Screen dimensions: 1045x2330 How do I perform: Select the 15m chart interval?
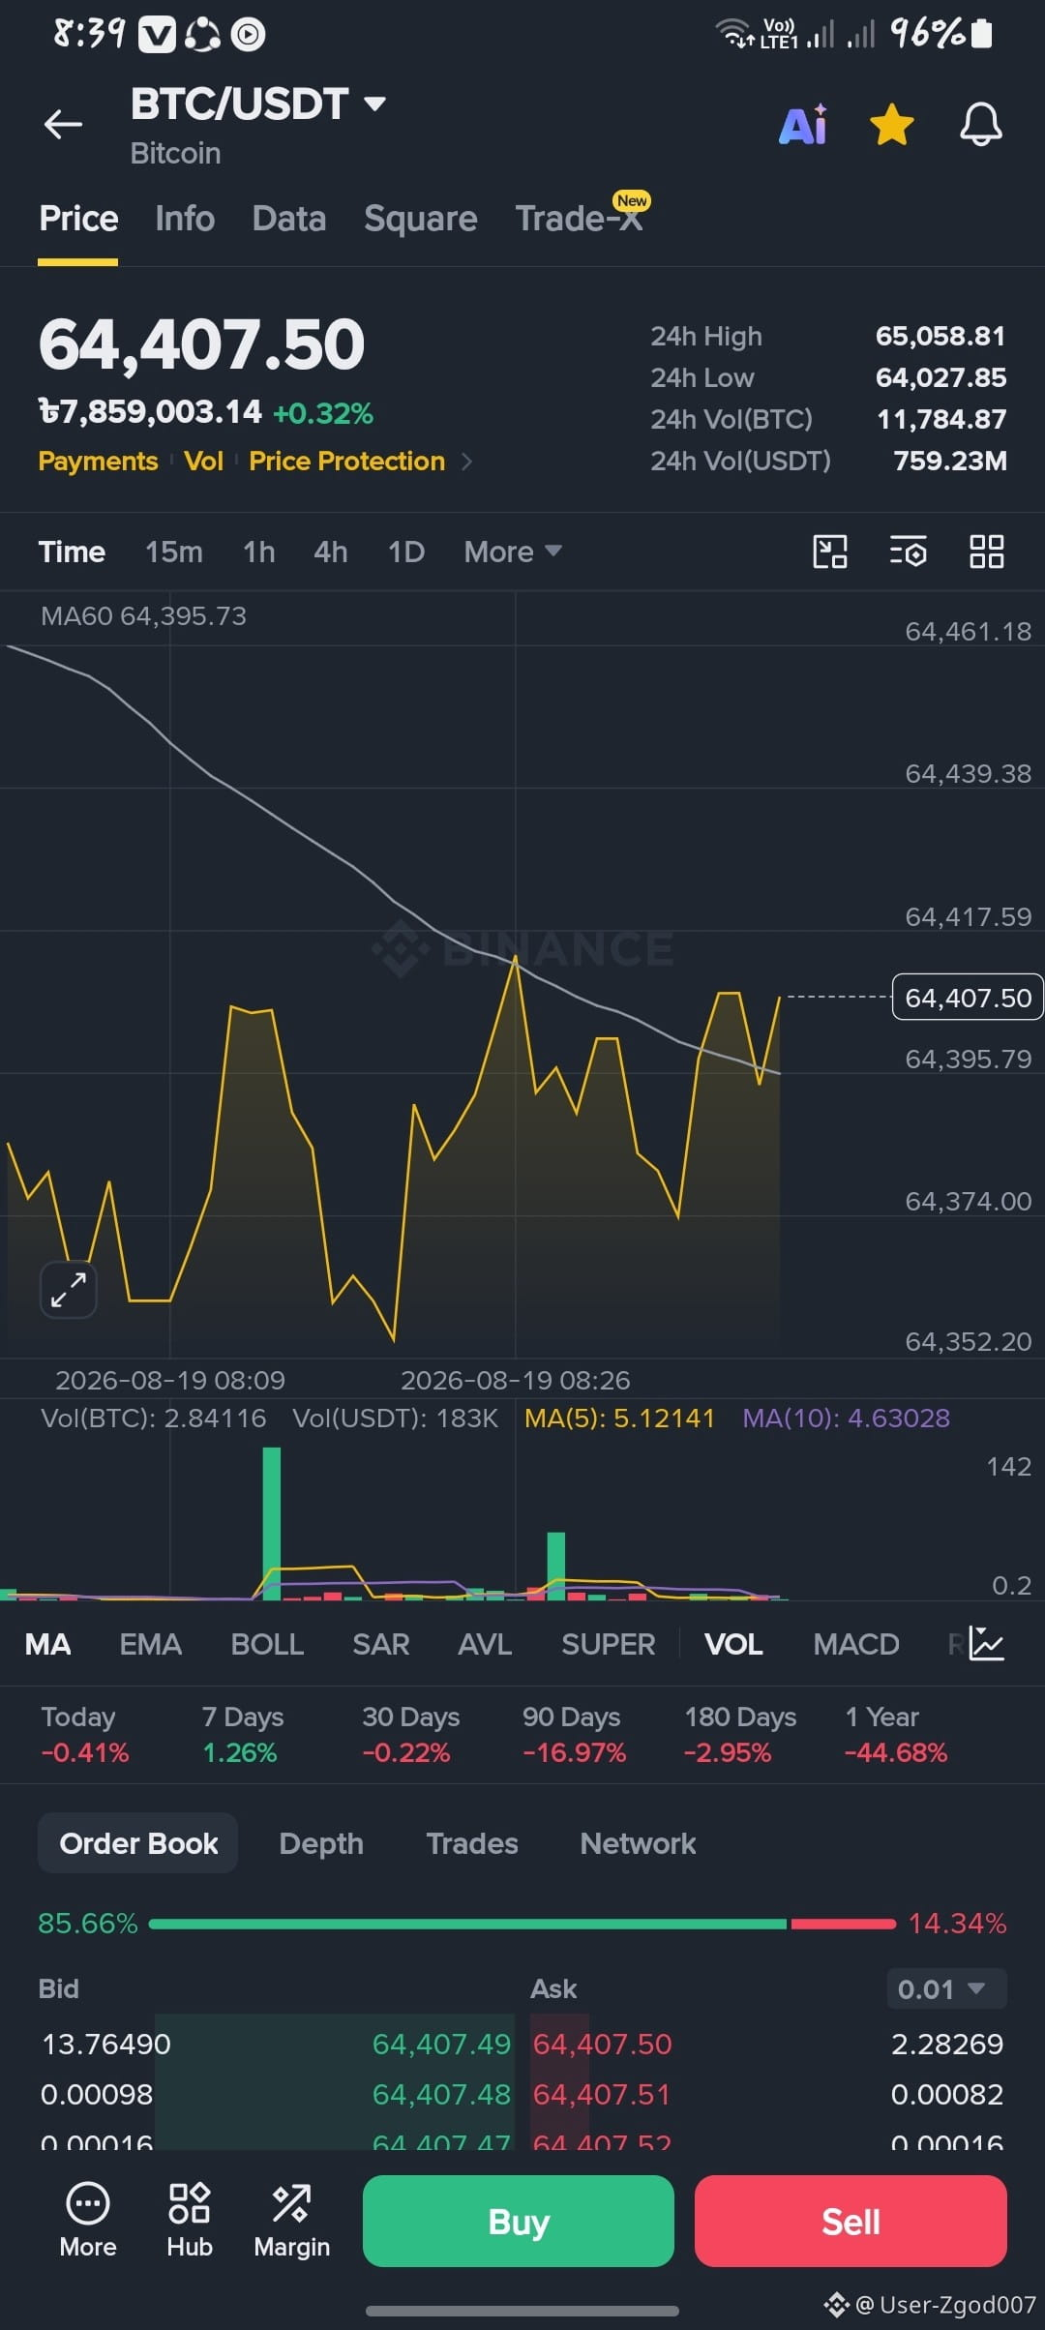click(x=174, y=552)
